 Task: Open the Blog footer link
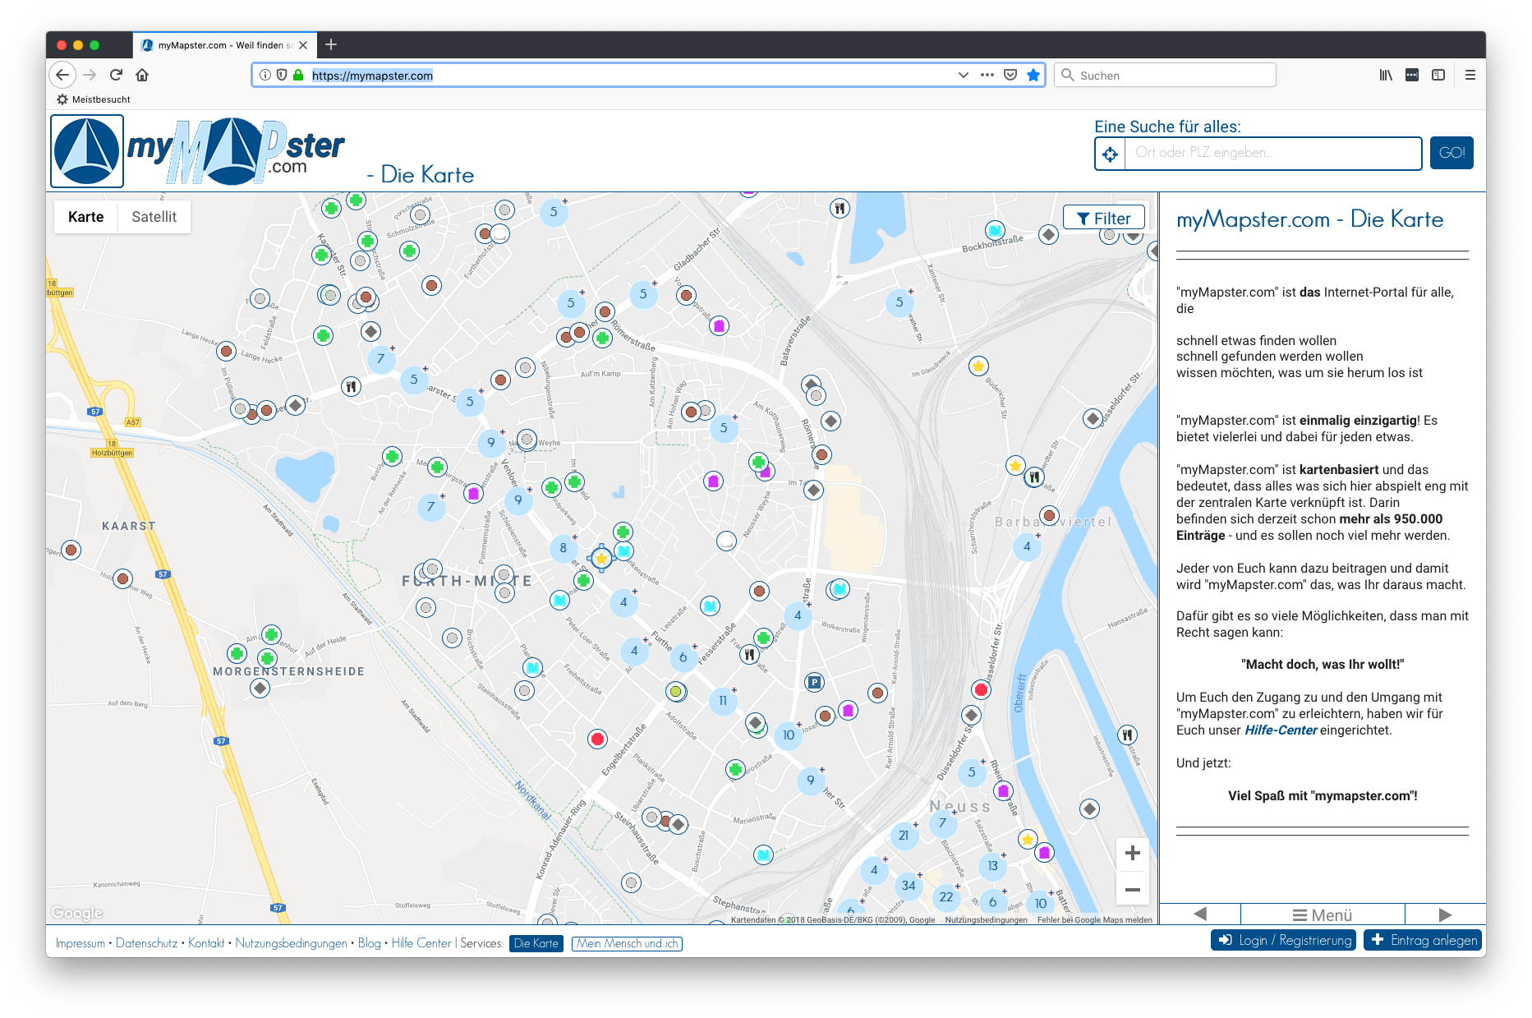point(370,943)
